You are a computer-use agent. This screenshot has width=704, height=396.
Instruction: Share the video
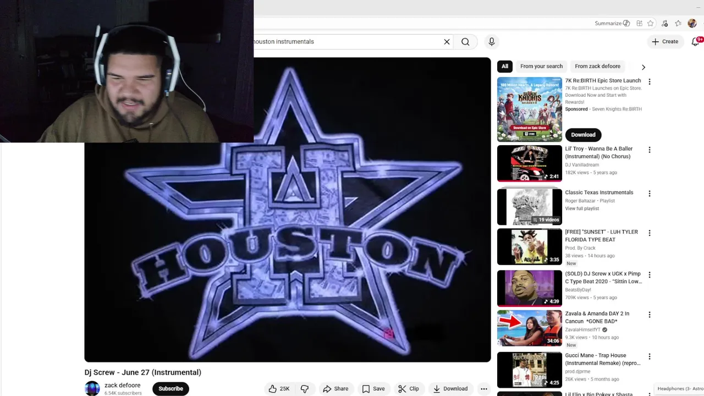click(x=335, y=389)
